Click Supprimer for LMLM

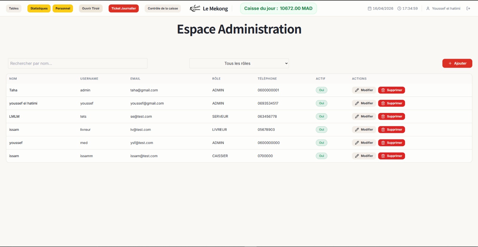pyautogui.click(x=391, y=116)
